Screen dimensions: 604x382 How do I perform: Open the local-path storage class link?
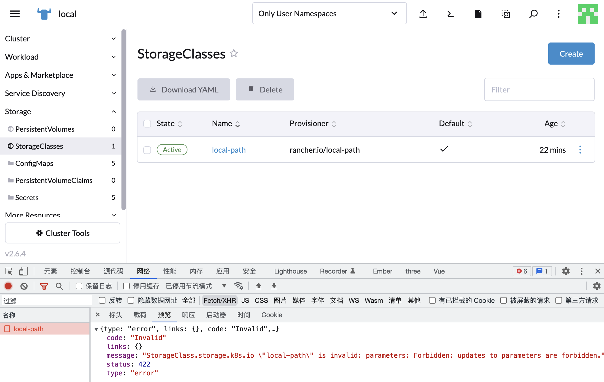229,150
